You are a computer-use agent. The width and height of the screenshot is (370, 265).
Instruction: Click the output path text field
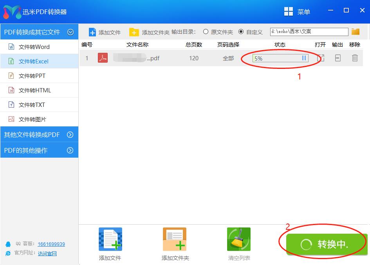309,32
